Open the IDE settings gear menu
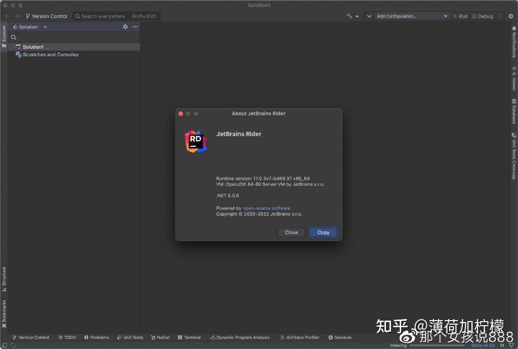The height and width of the screenshot is (349, 518). [x=511, y=16]
